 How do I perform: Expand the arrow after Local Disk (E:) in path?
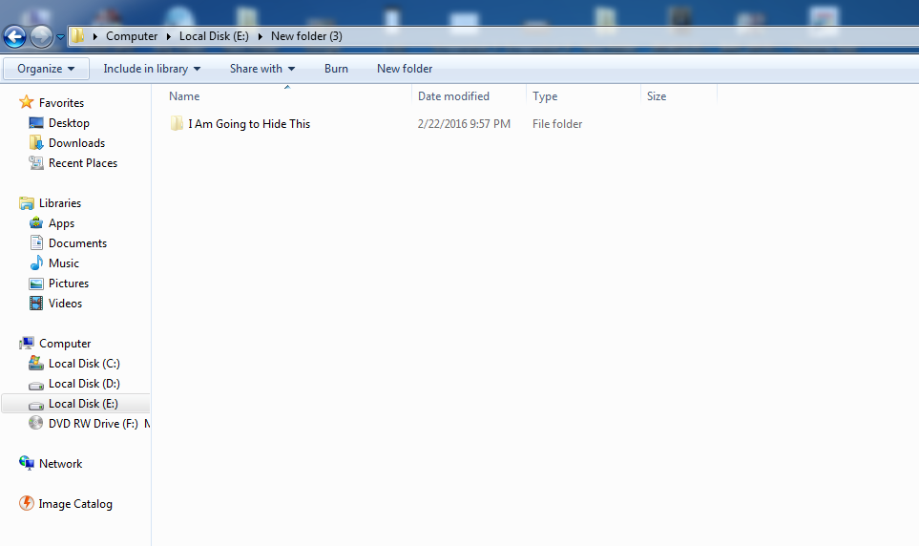tap(260, 36)
